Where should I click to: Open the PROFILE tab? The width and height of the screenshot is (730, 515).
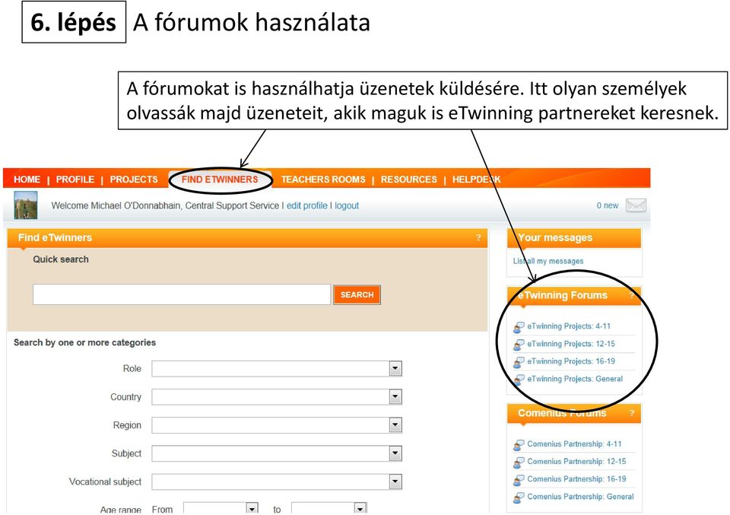75,180
